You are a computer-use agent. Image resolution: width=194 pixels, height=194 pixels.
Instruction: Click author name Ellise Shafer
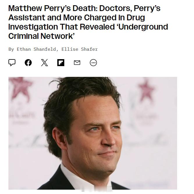coord(80,49)
